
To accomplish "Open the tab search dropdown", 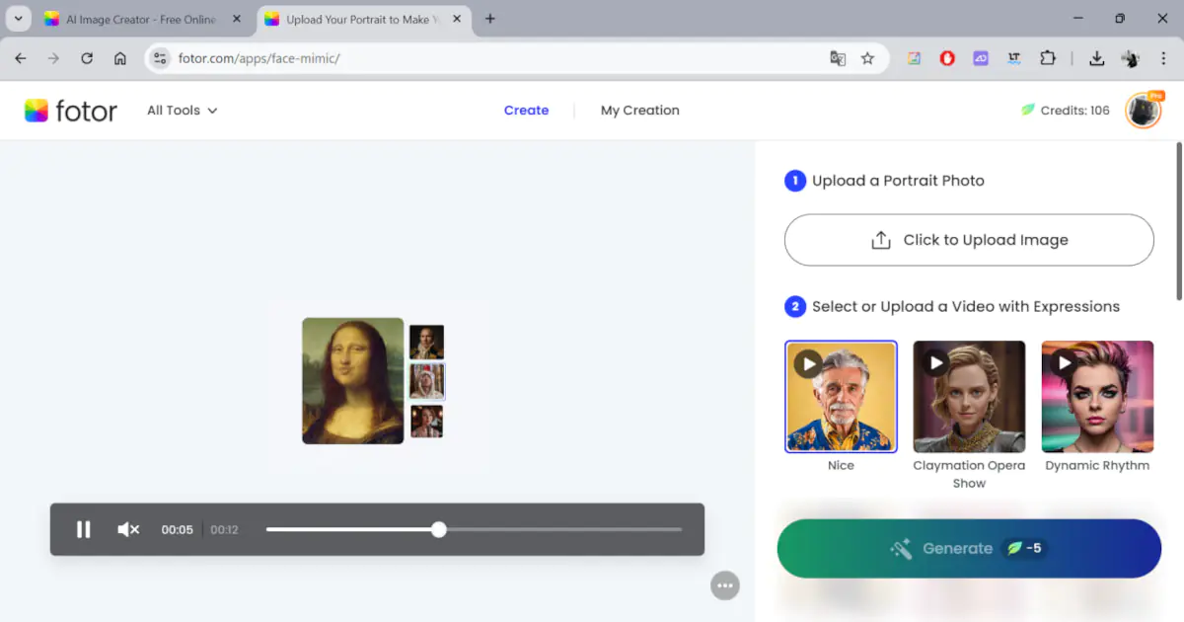I will (x=18, y=19).
